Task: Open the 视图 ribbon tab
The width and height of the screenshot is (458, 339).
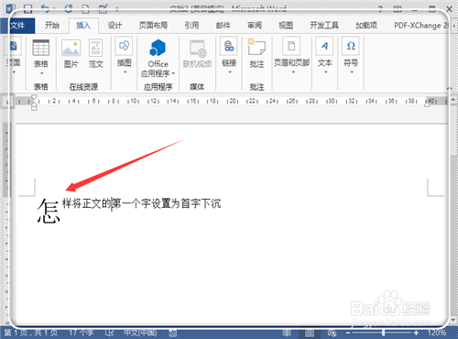Action: point(286,26)
